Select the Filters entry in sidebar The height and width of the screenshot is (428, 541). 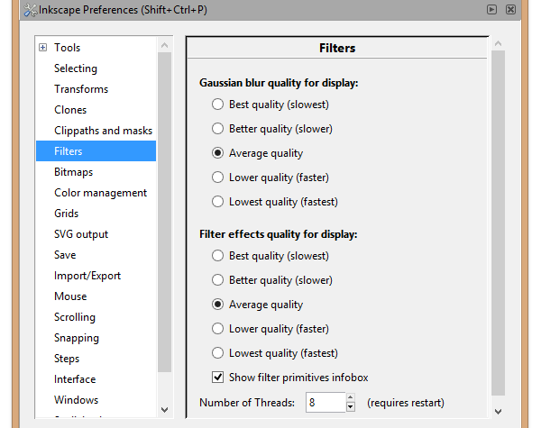click(x=96, y=151)
